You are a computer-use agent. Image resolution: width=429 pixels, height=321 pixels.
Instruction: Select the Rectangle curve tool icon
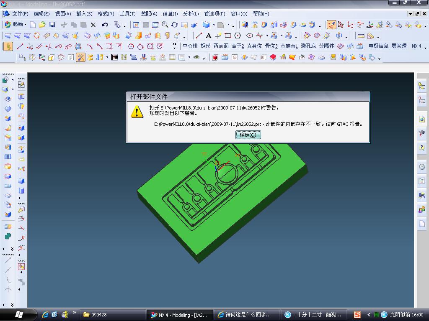[x=227, y=36]
